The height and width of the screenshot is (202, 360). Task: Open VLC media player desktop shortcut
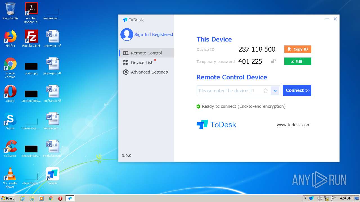pyautogui.click(x=10, y=178)
